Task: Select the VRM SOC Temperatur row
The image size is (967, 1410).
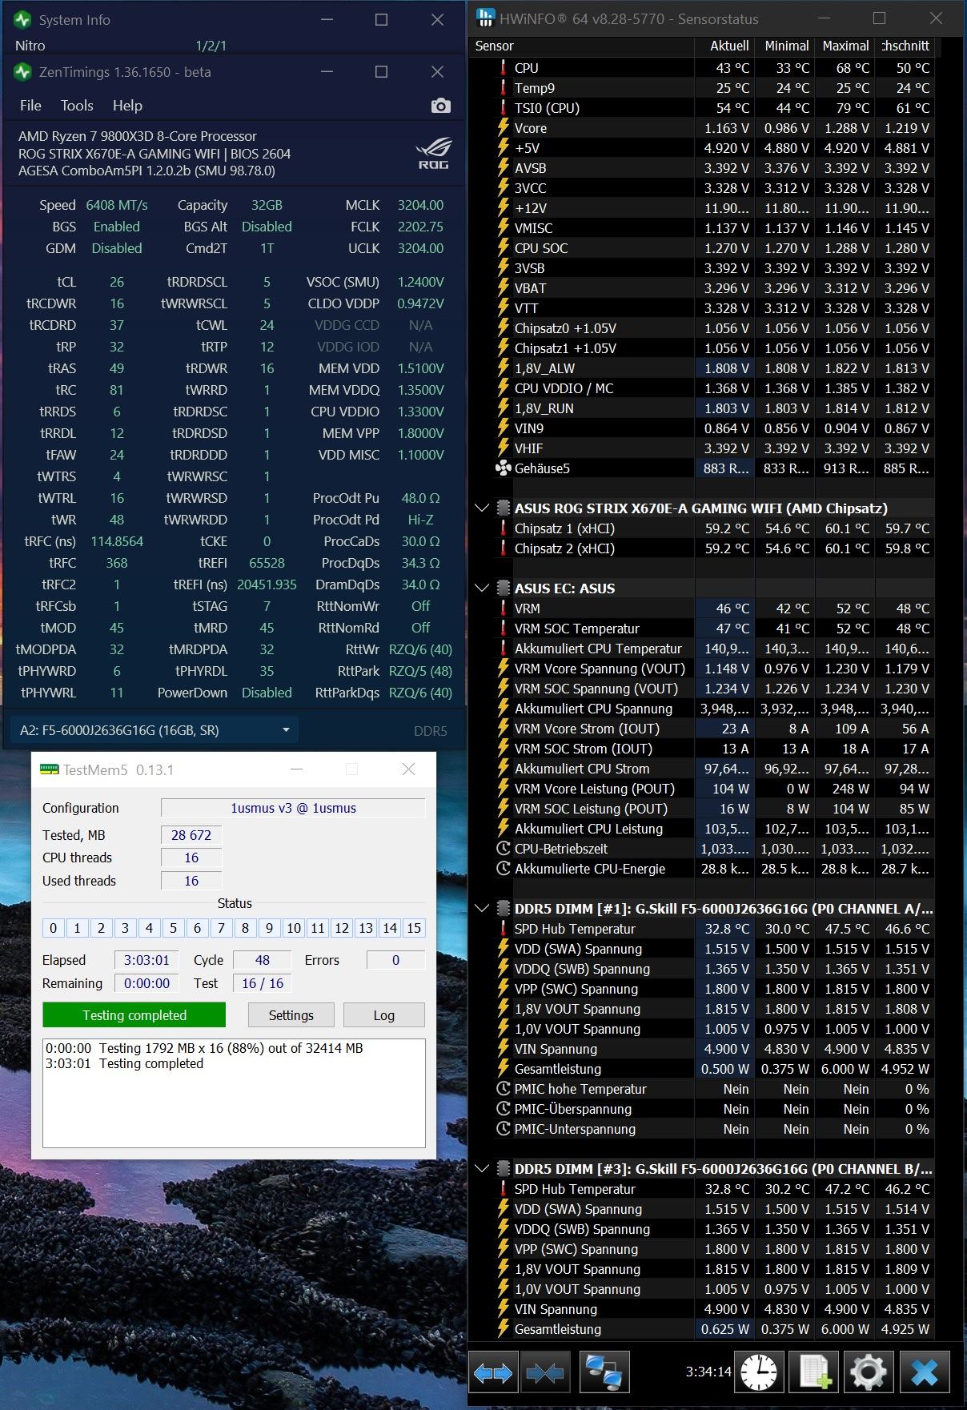Action: (702, 629)
